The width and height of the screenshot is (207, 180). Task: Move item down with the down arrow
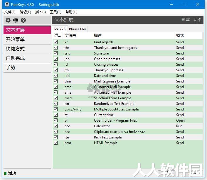[x=195, y=20]
